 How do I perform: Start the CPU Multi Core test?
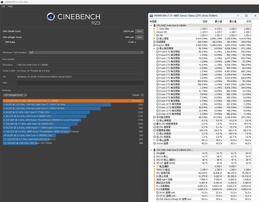(139, 31)
